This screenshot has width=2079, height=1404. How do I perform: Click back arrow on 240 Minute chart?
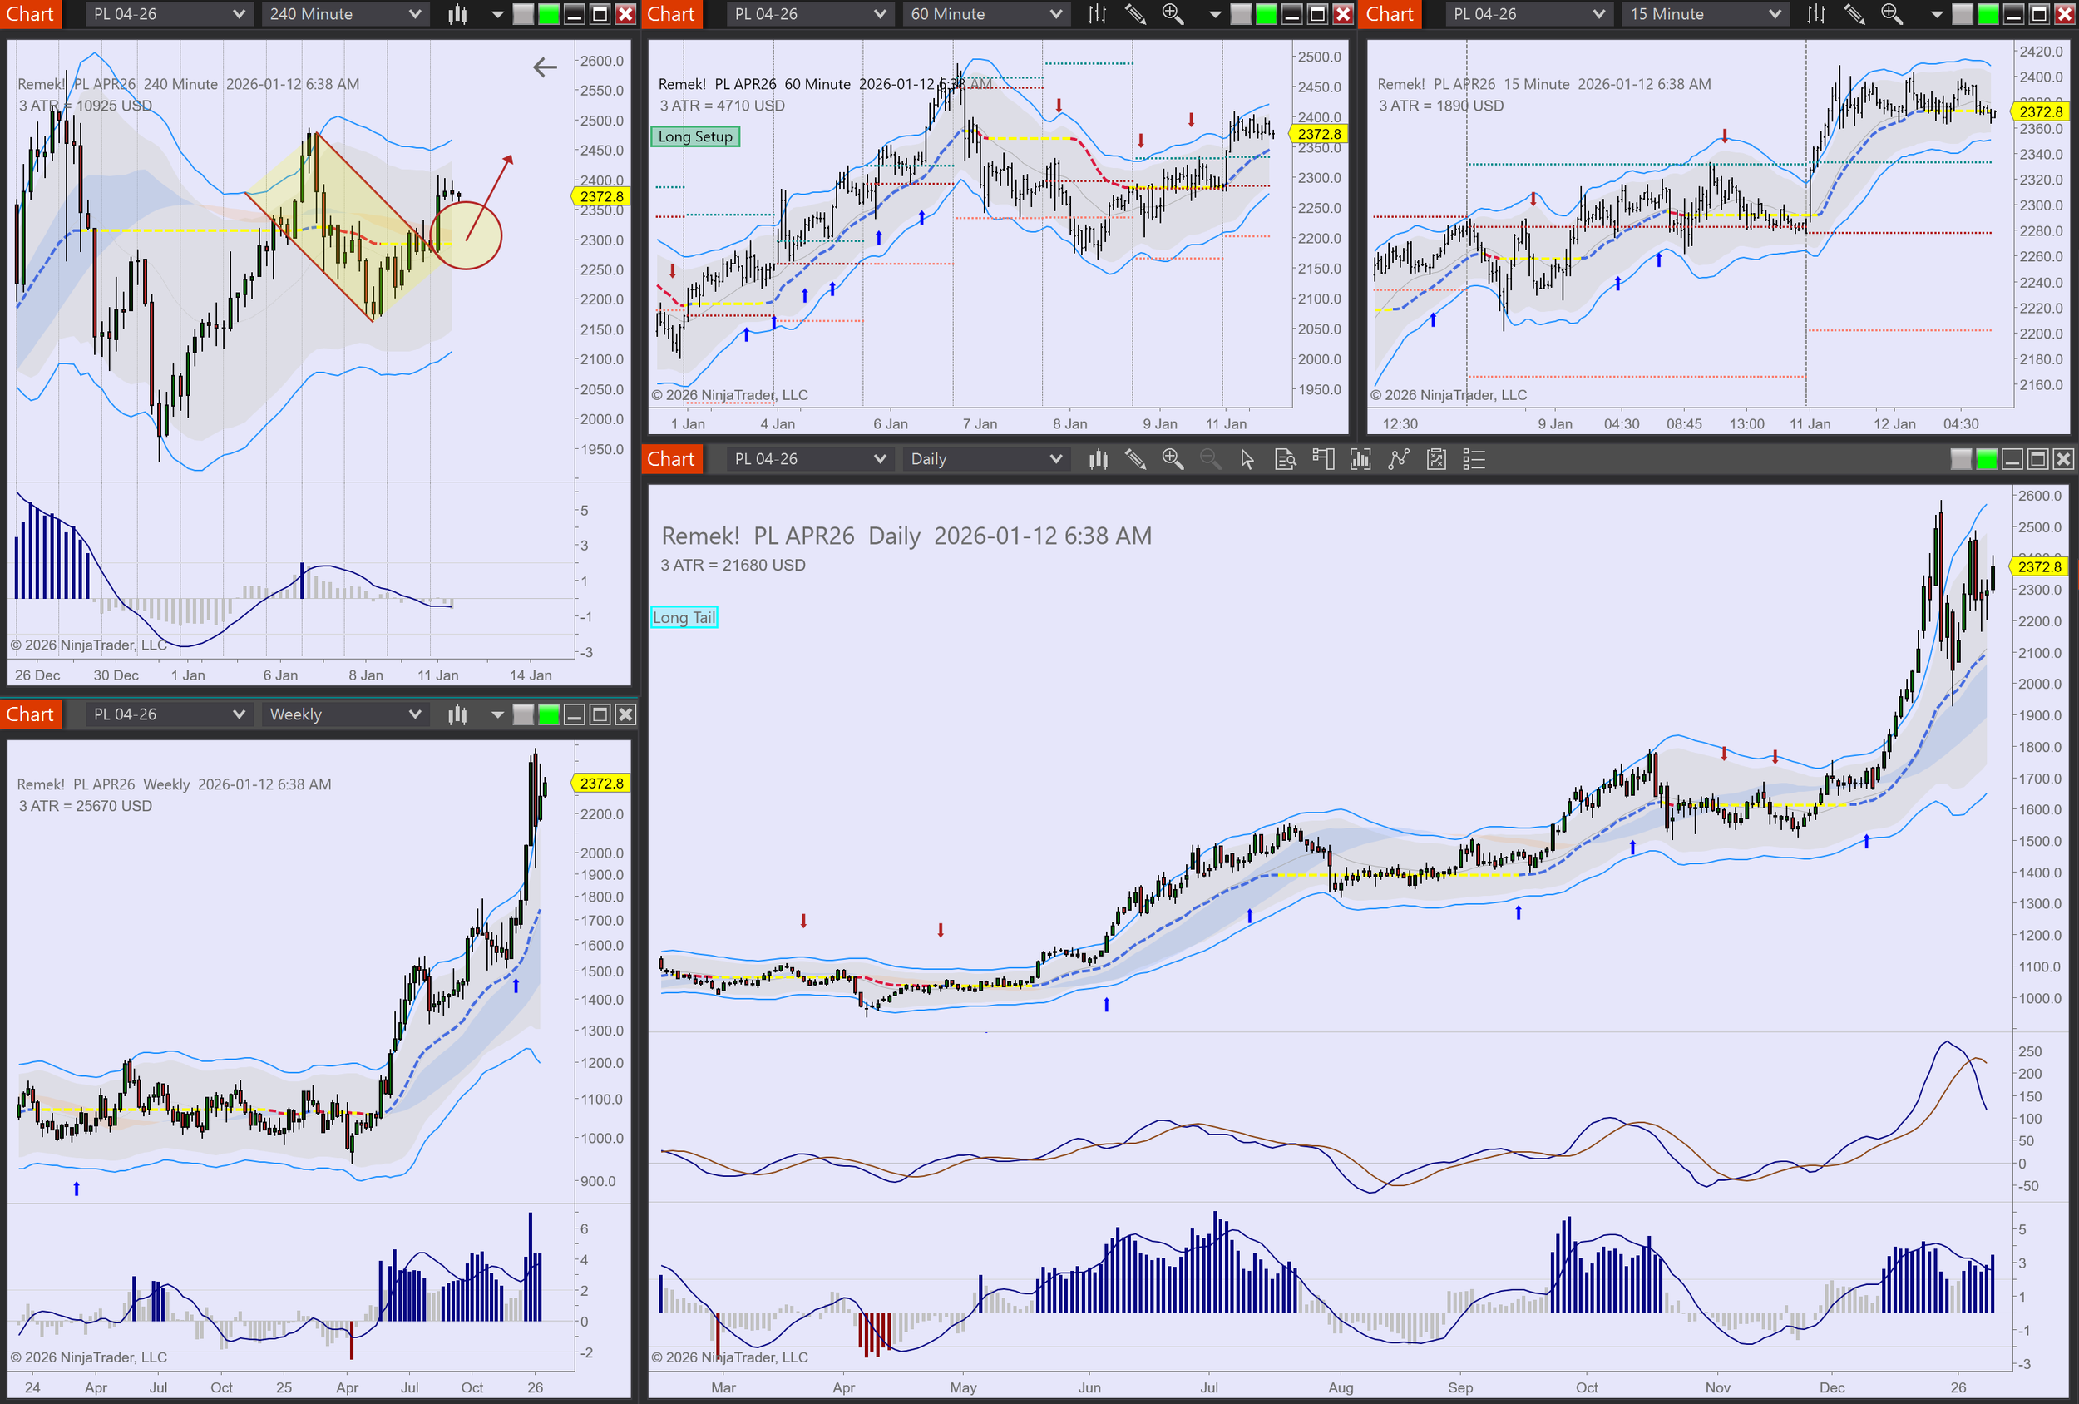(x=545, y=67)
